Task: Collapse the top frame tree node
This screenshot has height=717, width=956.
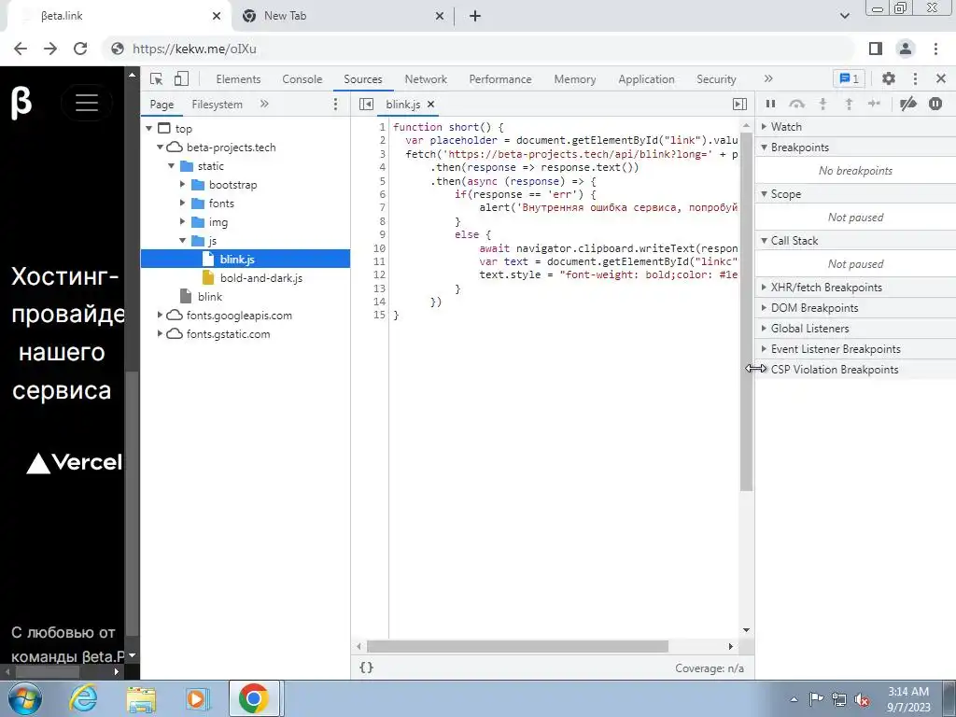Action: [x=149, y=129]
